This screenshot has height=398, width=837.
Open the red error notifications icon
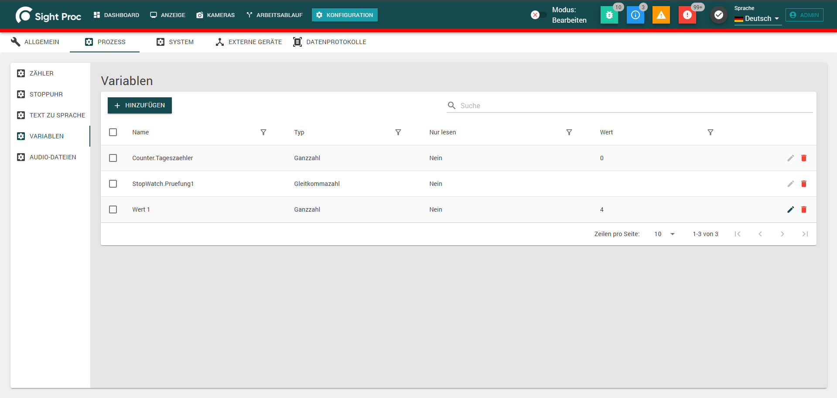point(687,15)
